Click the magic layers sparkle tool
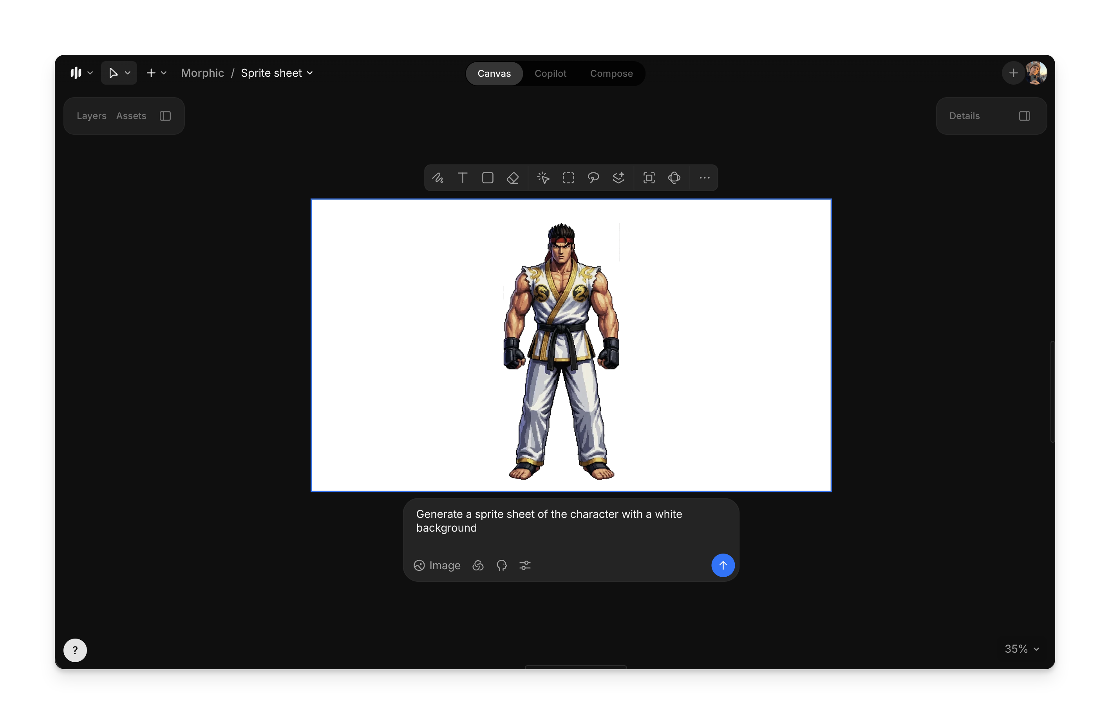The width and height of the screenshot is (1110, 724). (x=618, y=178)
